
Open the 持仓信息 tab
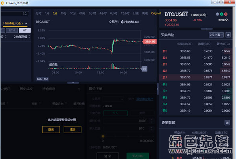coord(49,89)
